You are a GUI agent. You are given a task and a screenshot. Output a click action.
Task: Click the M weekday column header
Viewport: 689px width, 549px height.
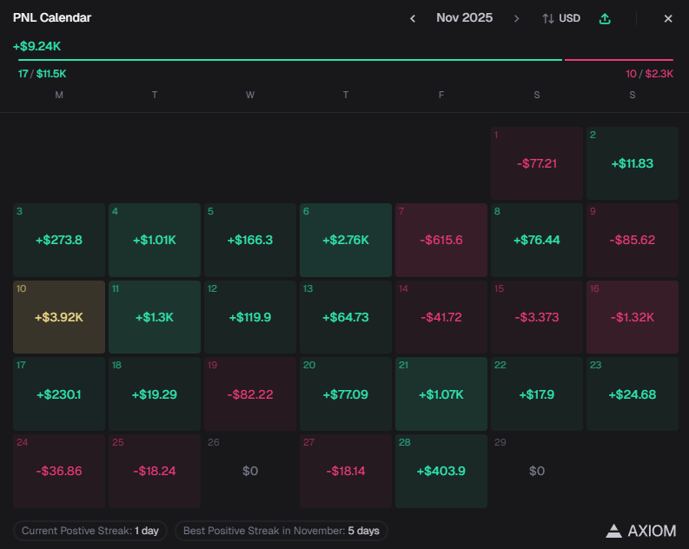(x=59, y=95)
